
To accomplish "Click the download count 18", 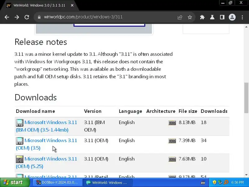I will (x=204, y=122).
